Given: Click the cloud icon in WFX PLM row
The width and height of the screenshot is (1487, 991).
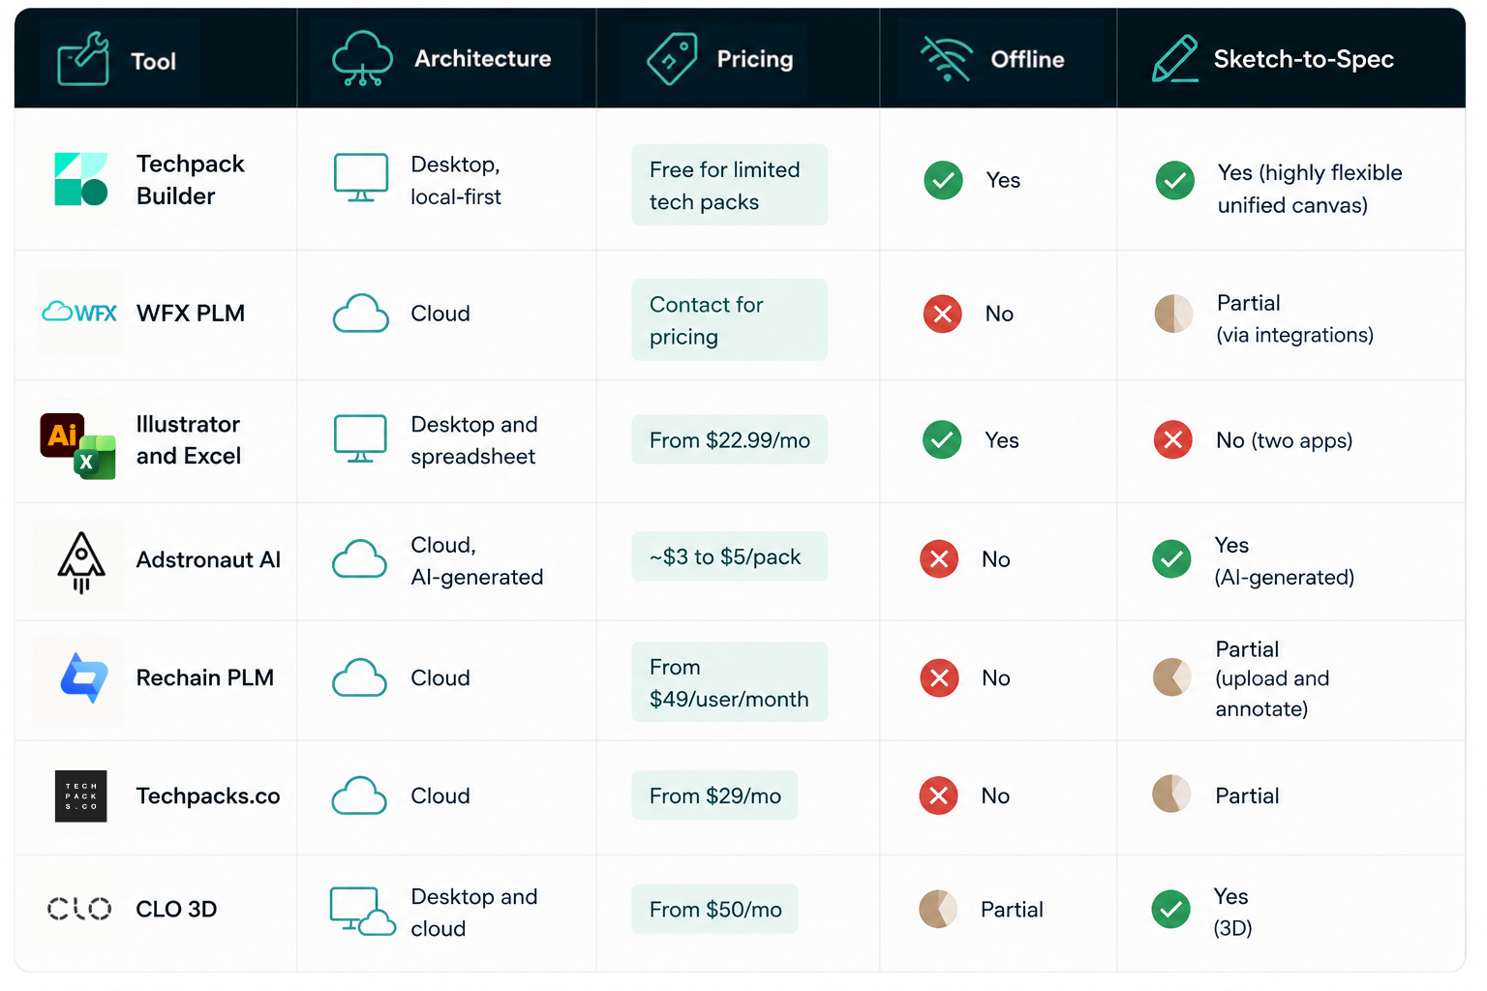Looking at the screenshot, I should click(361, 314).
